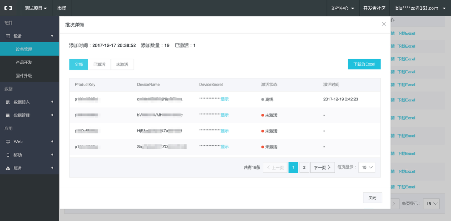
Task: Open the 文档中心 dropdown menu
Action: 342,8
